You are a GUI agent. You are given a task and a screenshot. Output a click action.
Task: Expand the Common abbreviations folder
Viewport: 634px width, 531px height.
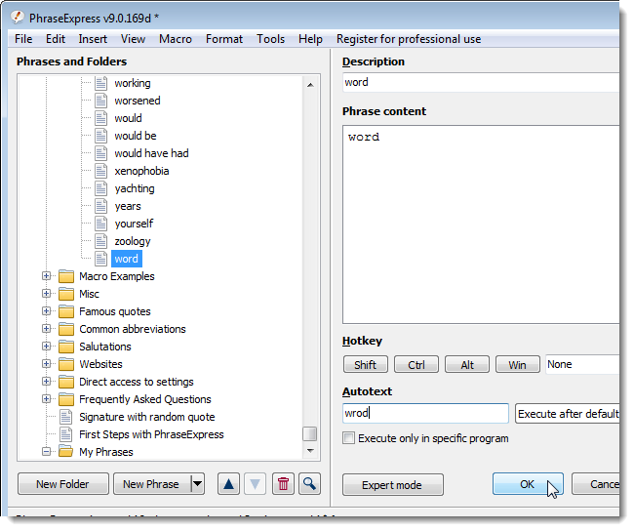[46, 329]
